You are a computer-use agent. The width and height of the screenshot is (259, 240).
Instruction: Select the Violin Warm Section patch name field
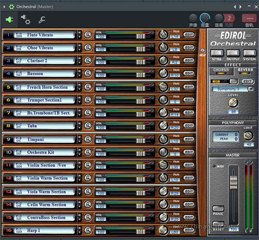point(44,178)
